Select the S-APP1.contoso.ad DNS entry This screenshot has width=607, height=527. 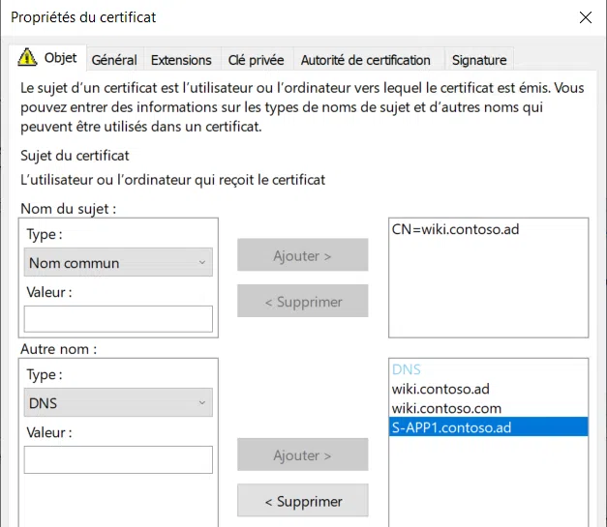pyautogui.click(x=451, y=427)
